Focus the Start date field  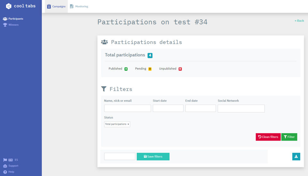pyautogui.click(x=168, y=108)
